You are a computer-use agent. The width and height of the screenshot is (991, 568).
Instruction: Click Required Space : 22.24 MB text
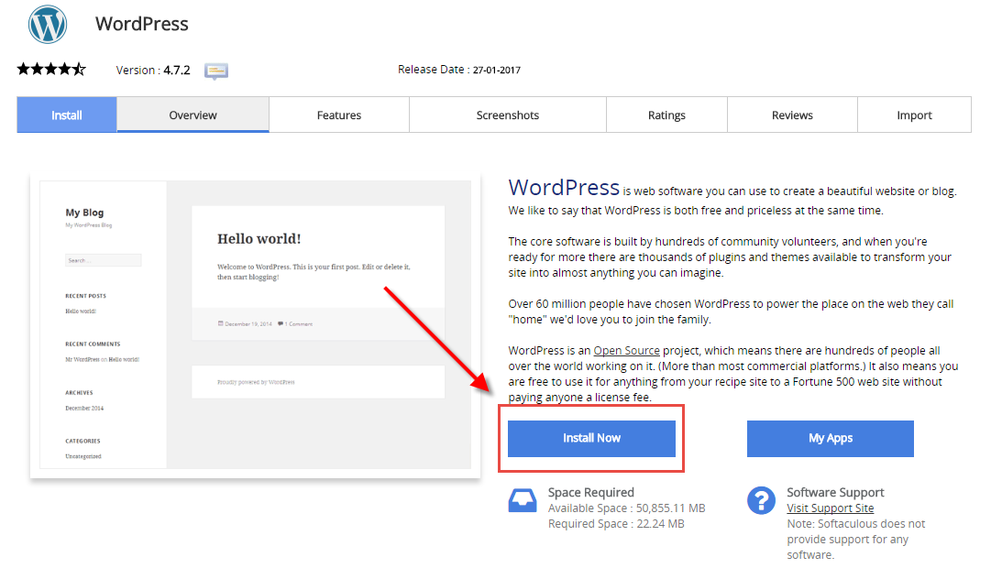pos(616,524)
